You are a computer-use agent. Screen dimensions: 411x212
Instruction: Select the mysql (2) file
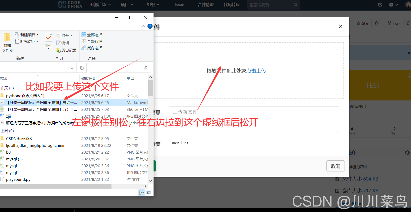pos(14,159)
